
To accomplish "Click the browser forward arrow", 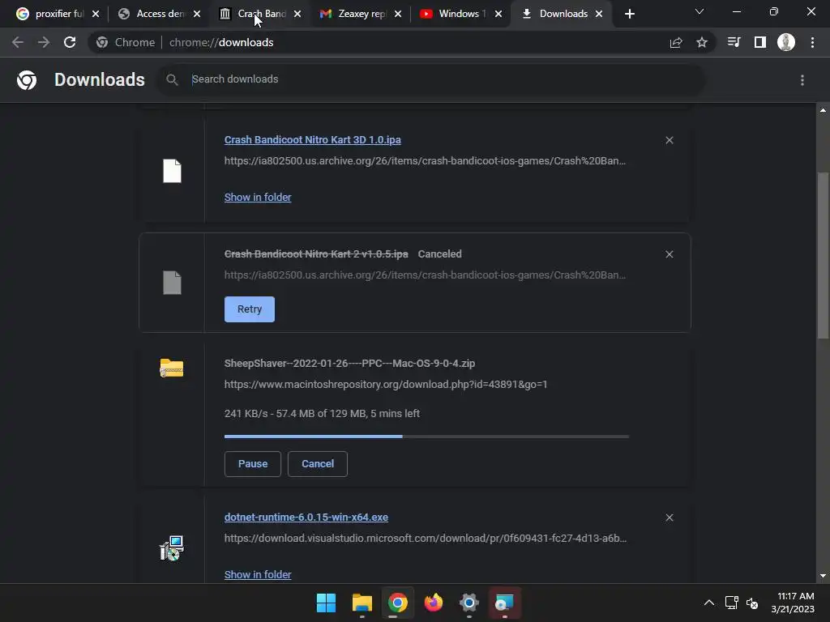I will tap(44, 42).
